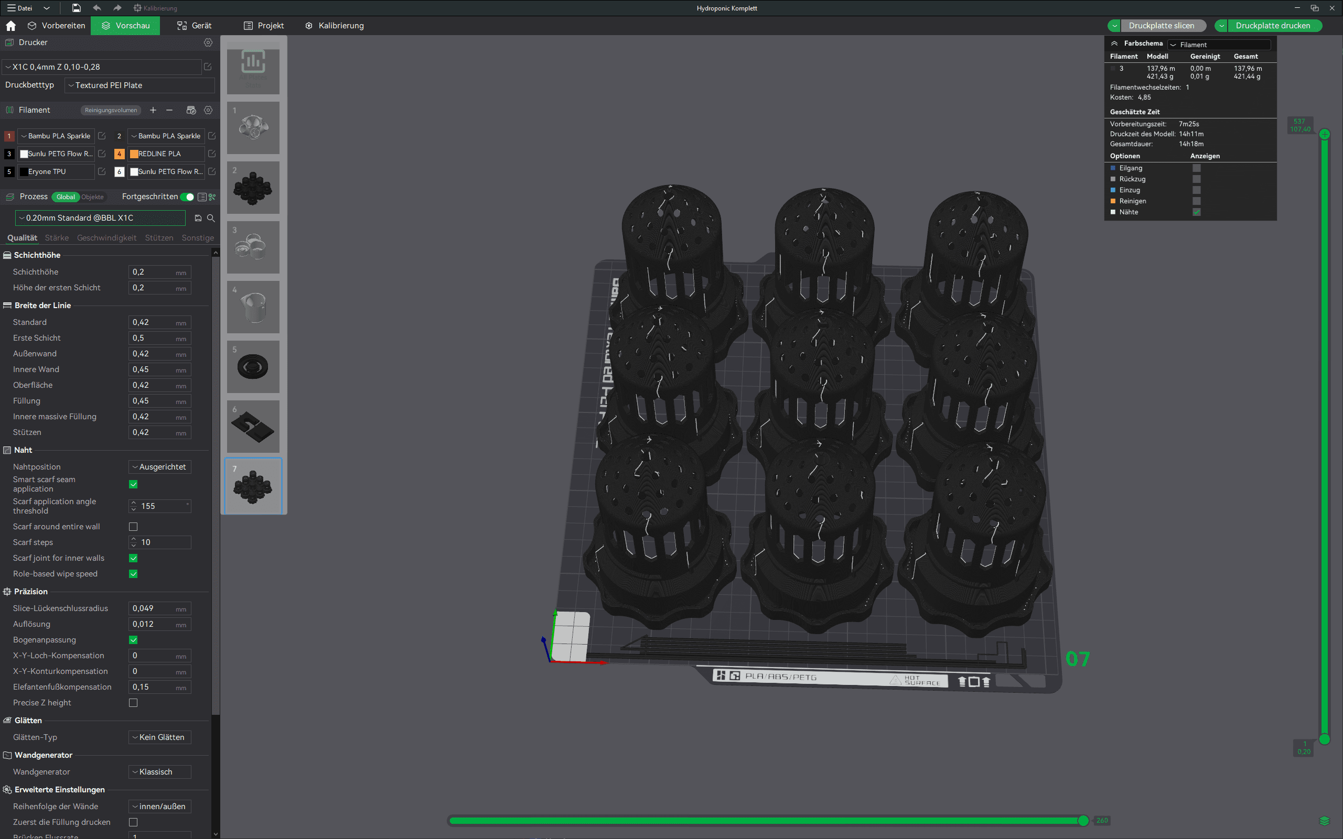Remove a filament with minus icon
This screenshot has width=1343, height=839.
169,111
